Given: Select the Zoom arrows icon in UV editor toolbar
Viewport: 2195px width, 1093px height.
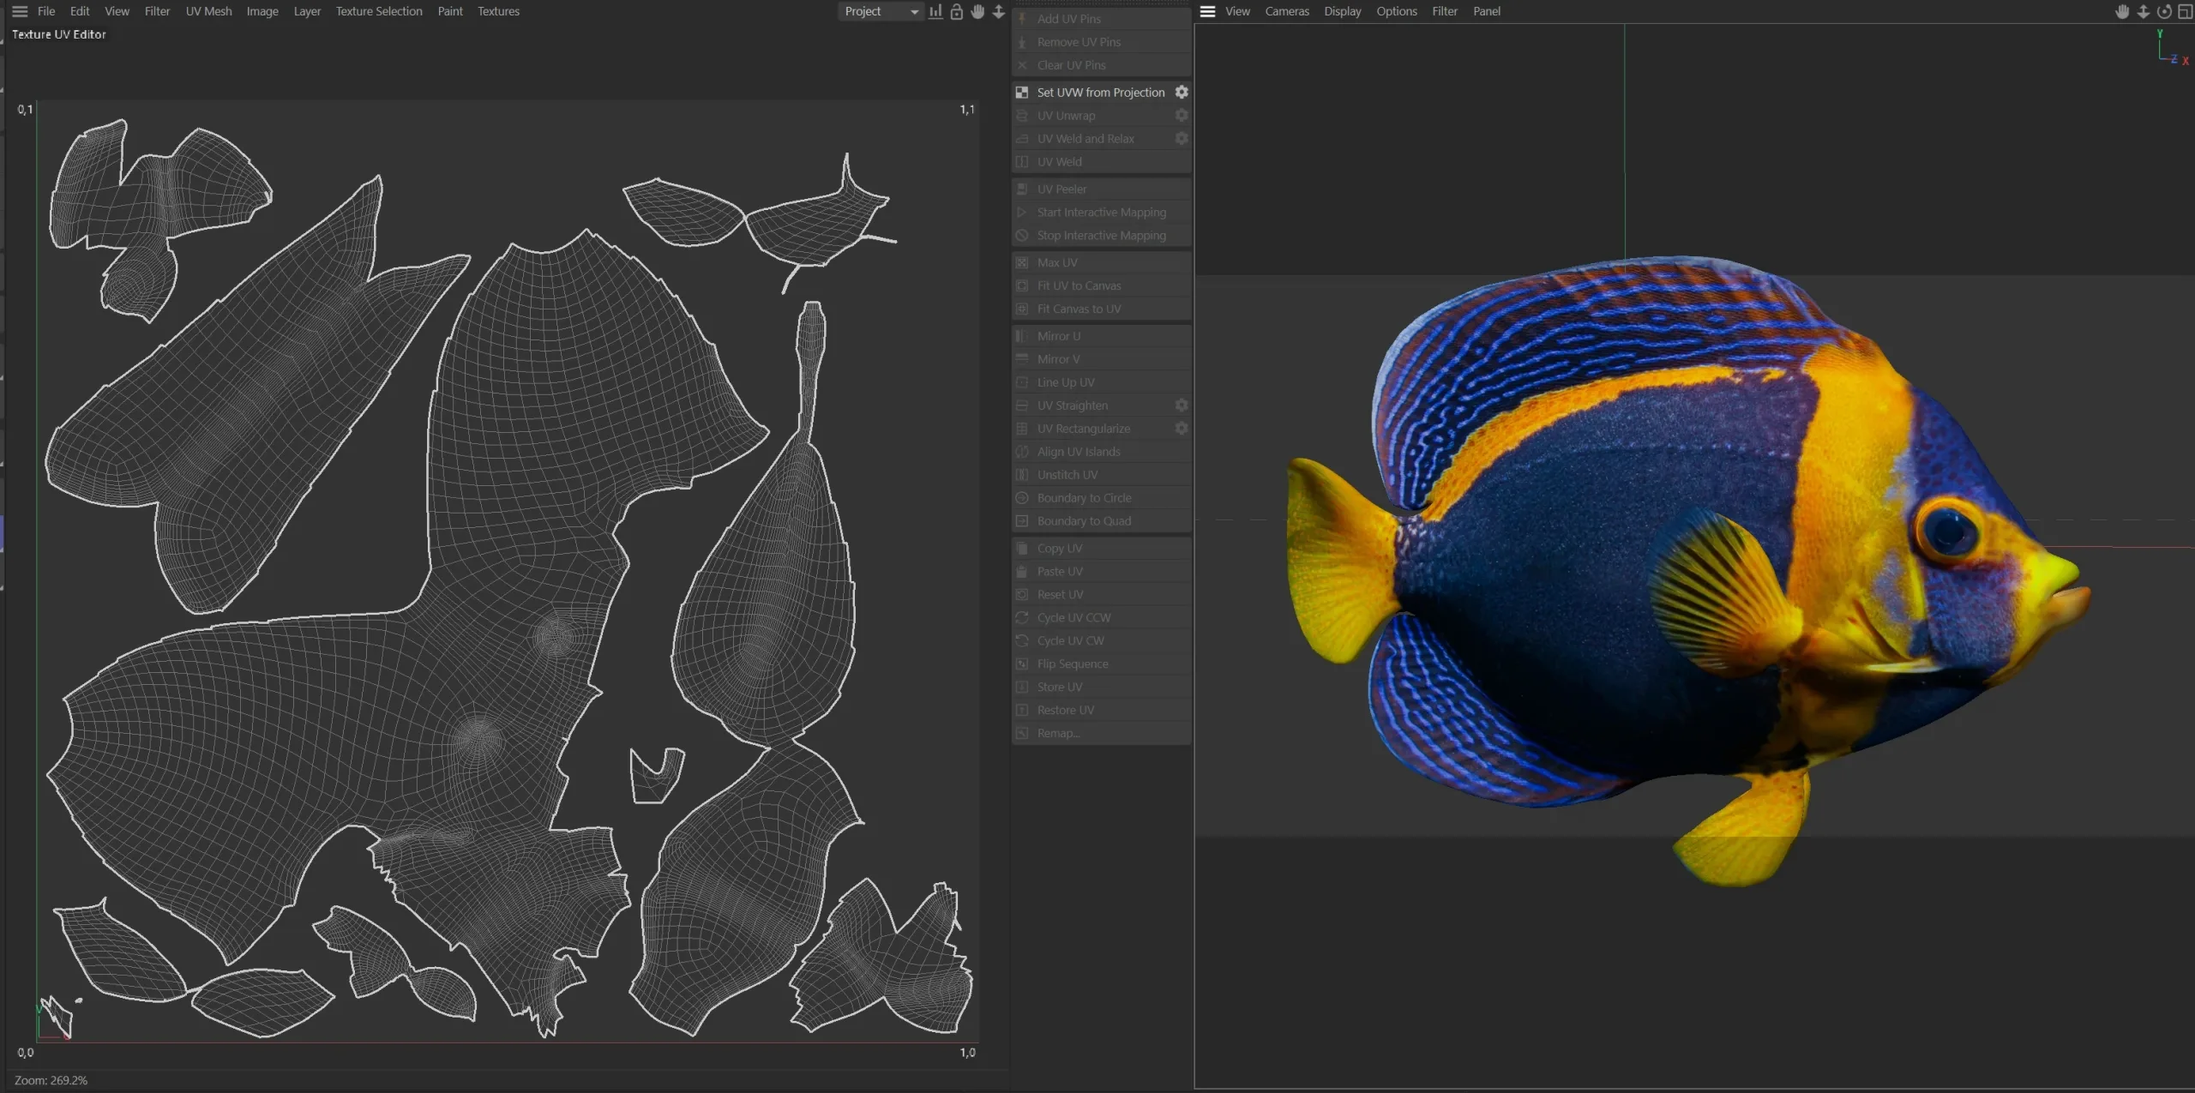Looking at the screenshot, I should pyautogui.click(x=998, y=11).
